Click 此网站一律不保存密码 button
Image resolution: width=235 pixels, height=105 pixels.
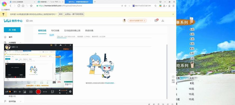[x=74, y=14]
